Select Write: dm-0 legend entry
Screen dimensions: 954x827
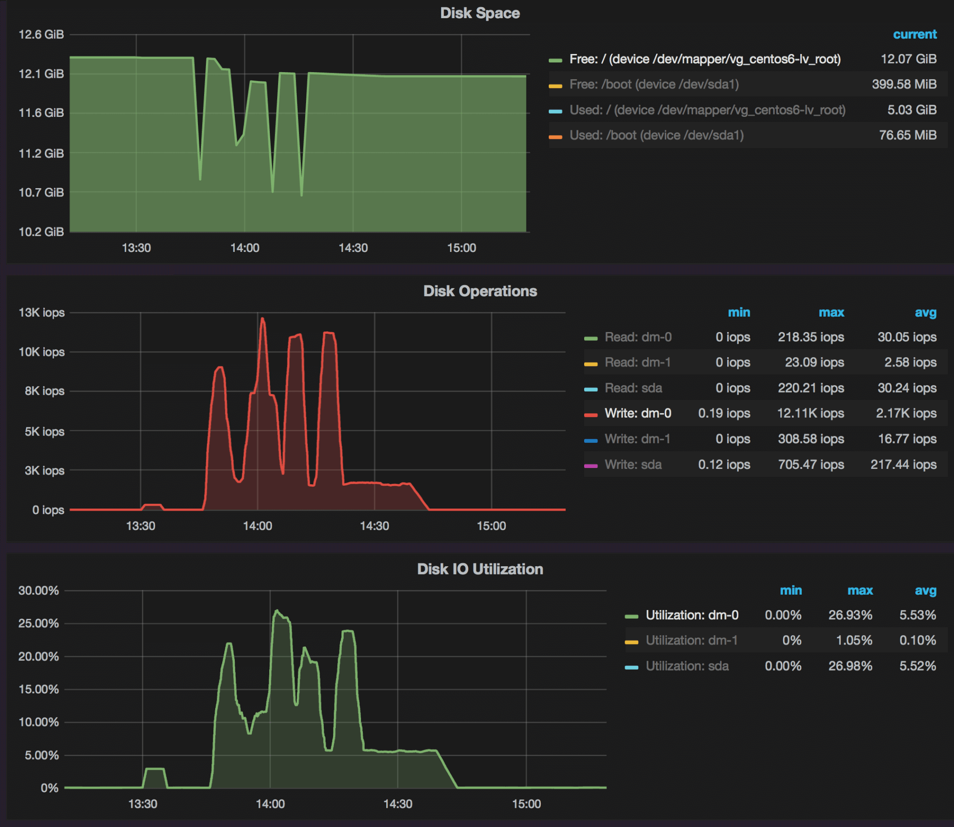(x=638, y=413)
